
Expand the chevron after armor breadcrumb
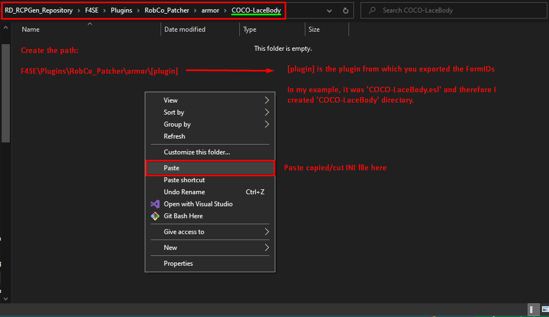(225, 10)
